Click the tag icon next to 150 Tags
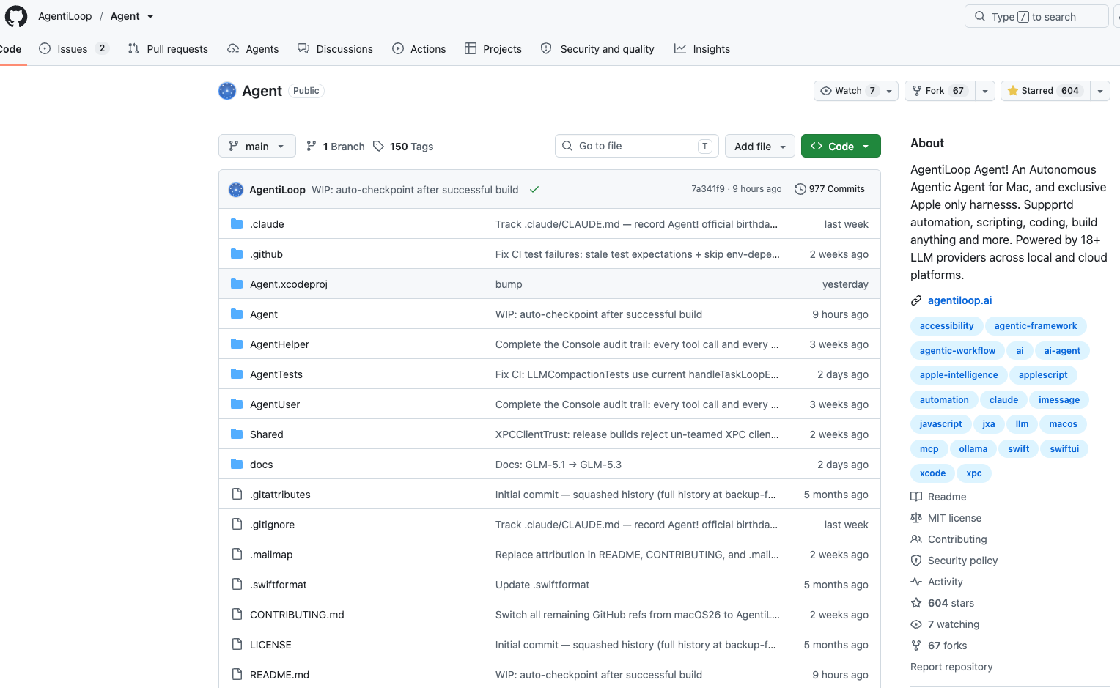This screenshot has width=1120, height=688. pyautogui.click(x=378, y=147)
